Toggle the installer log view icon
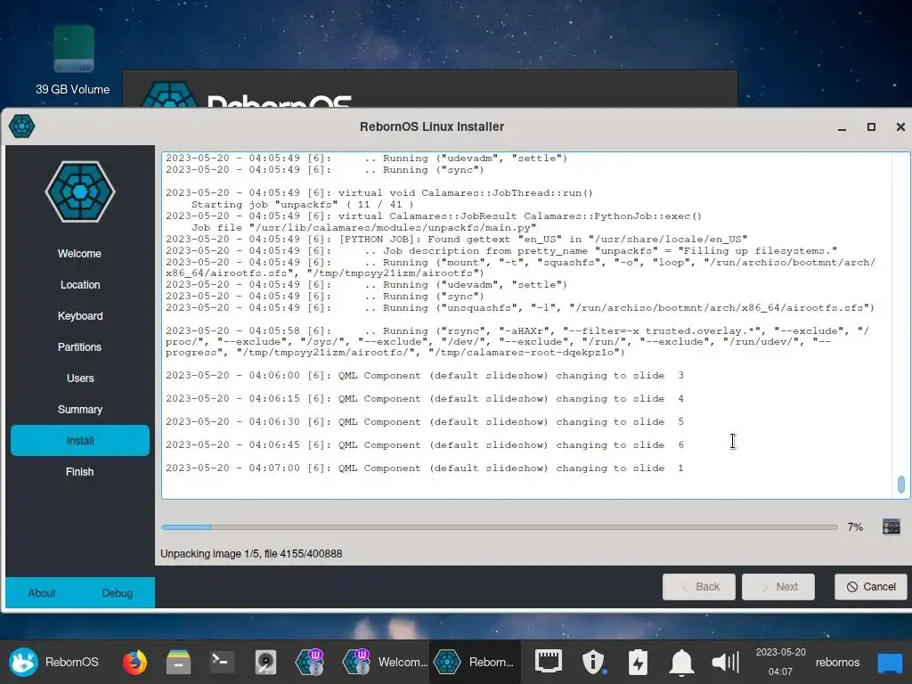 pos(891,527)
